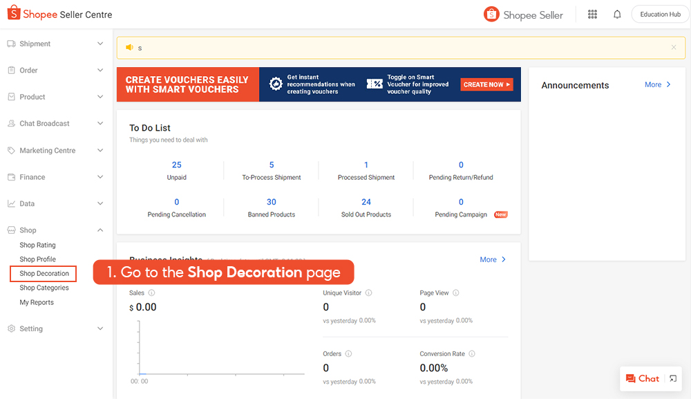Expand the Chat Broadcast menu chevron

click(x=100, y=124)
